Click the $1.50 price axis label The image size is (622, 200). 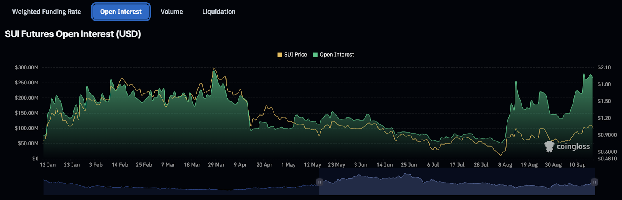click(x=604, y=101)
